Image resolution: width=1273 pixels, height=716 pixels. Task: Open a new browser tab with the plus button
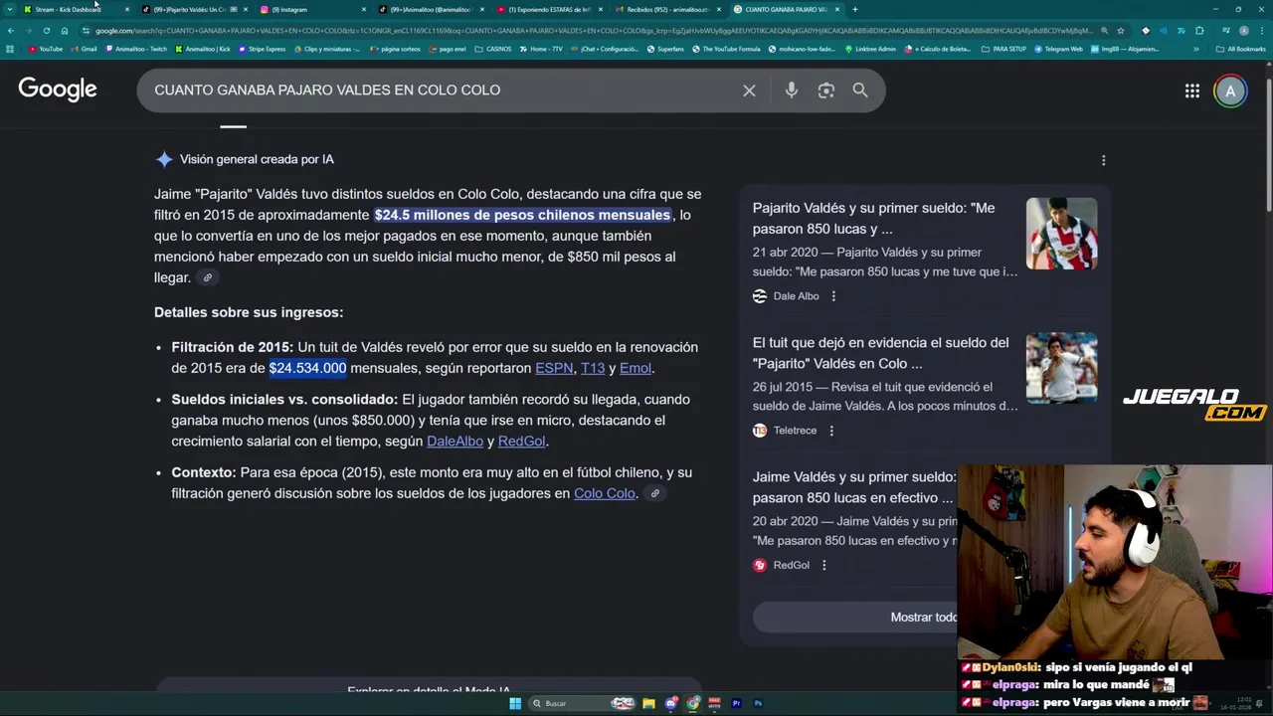[x=855, y=9]
